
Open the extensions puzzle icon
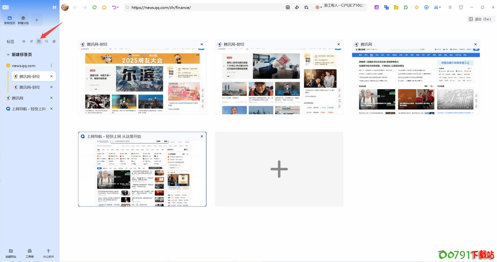tap(406, 7)
